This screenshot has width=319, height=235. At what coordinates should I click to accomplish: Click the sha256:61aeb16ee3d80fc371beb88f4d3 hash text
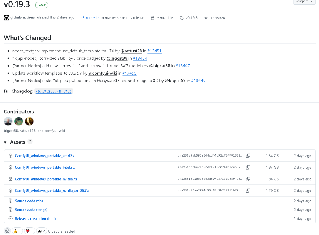tap(209, 179)
